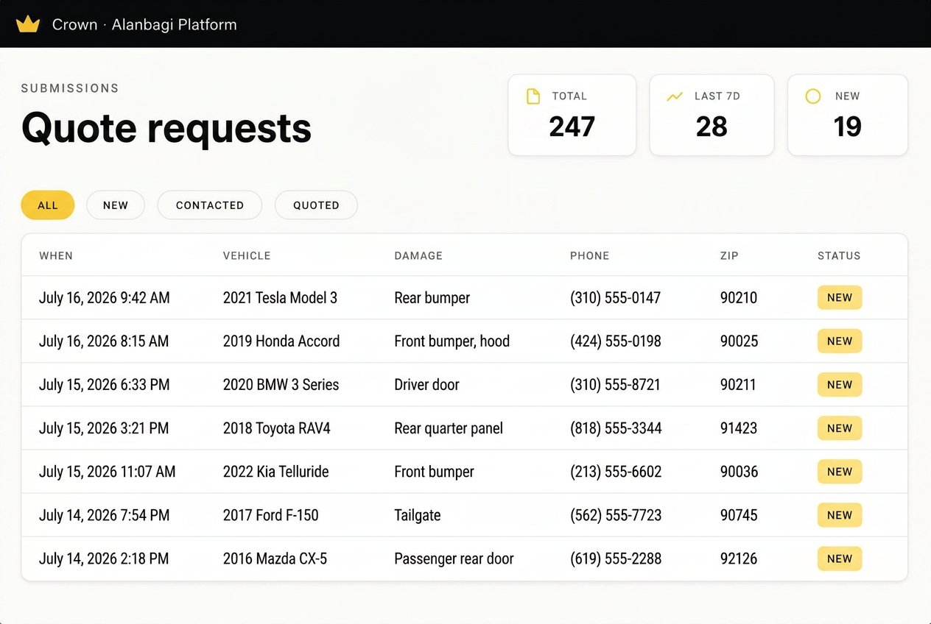Click the Rear bumper damage cell
Image resolution: width=931 pixels, height=624 pixels.
click(x=432, y=298)
